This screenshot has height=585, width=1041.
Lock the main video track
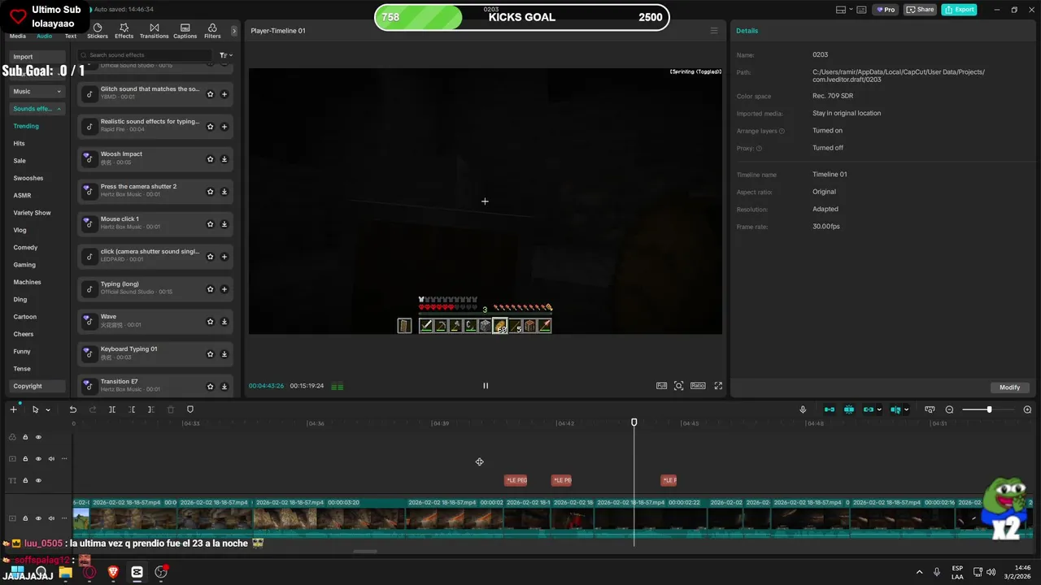(25, 518)
